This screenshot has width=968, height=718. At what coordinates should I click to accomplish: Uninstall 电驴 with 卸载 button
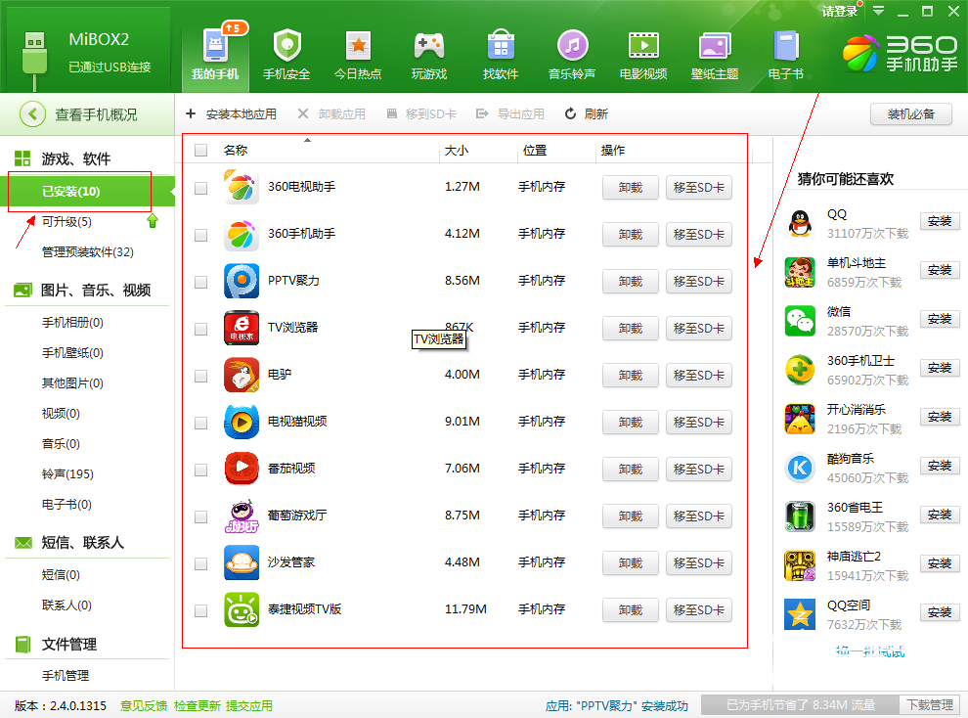coord(631,376)
